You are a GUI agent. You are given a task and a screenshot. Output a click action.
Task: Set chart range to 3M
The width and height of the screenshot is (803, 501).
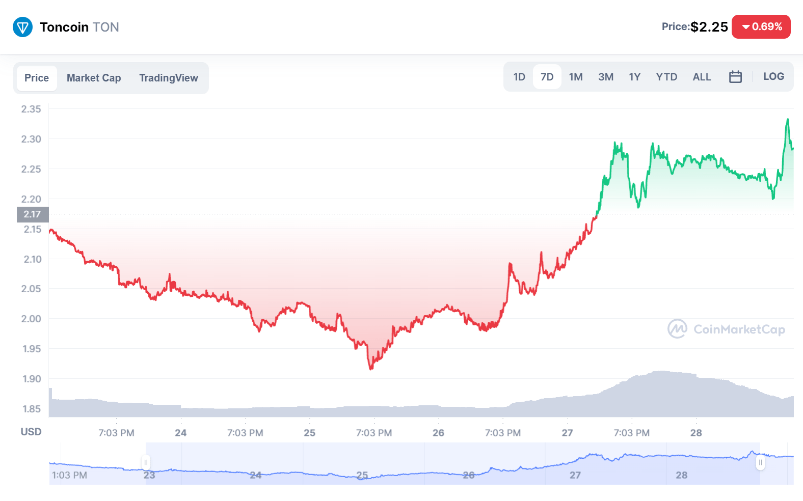point(606,77)
